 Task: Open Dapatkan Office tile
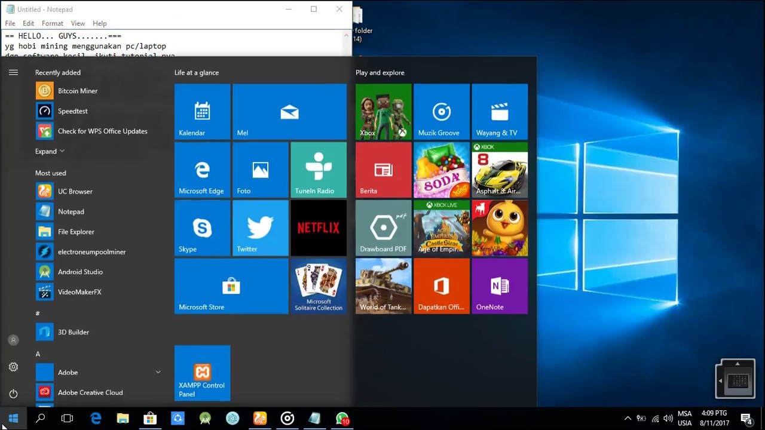[441, 286]
